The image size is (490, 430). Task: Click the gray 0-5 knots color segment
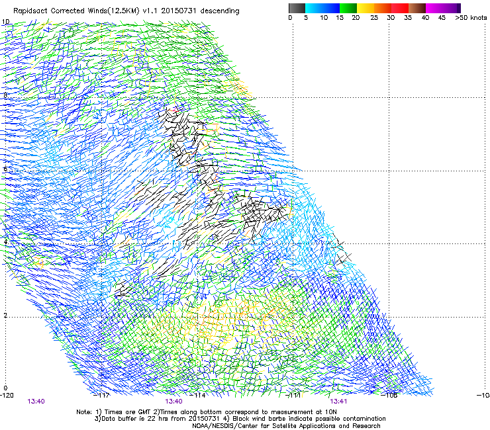(x=297, y=8)
